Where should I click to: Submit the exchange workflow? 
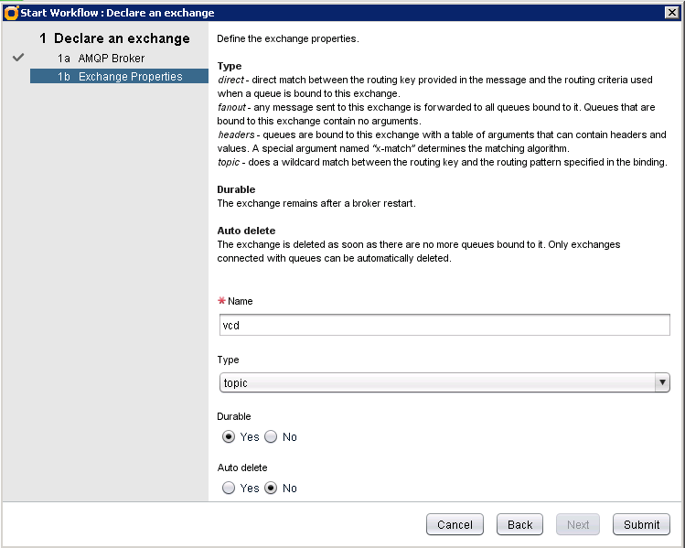pos(641,524)
